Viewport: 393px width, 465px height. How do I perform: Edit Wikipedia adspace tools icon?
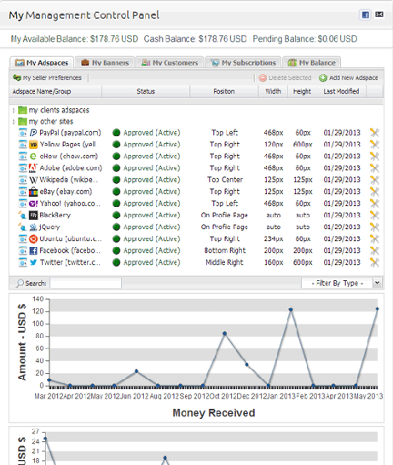pyautogui.click(x=374, y=180)
